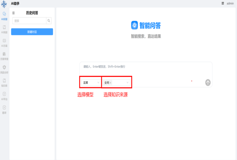Image resolution: width=237 pixels, height=160 pixels.
Task: Expand the 蓝翼 model dropdown
Action: click(91, 82)
